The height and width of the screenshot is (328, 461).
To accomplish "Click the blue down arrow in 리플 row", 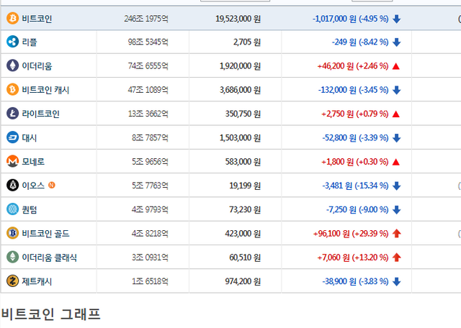I will click(x=396, y=42).
